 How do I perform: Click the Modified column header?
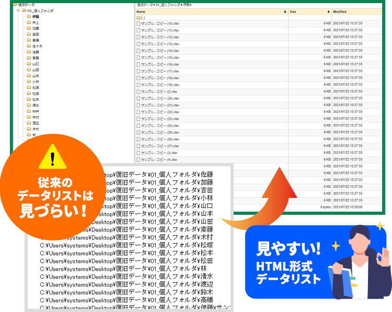pos(340,11)
